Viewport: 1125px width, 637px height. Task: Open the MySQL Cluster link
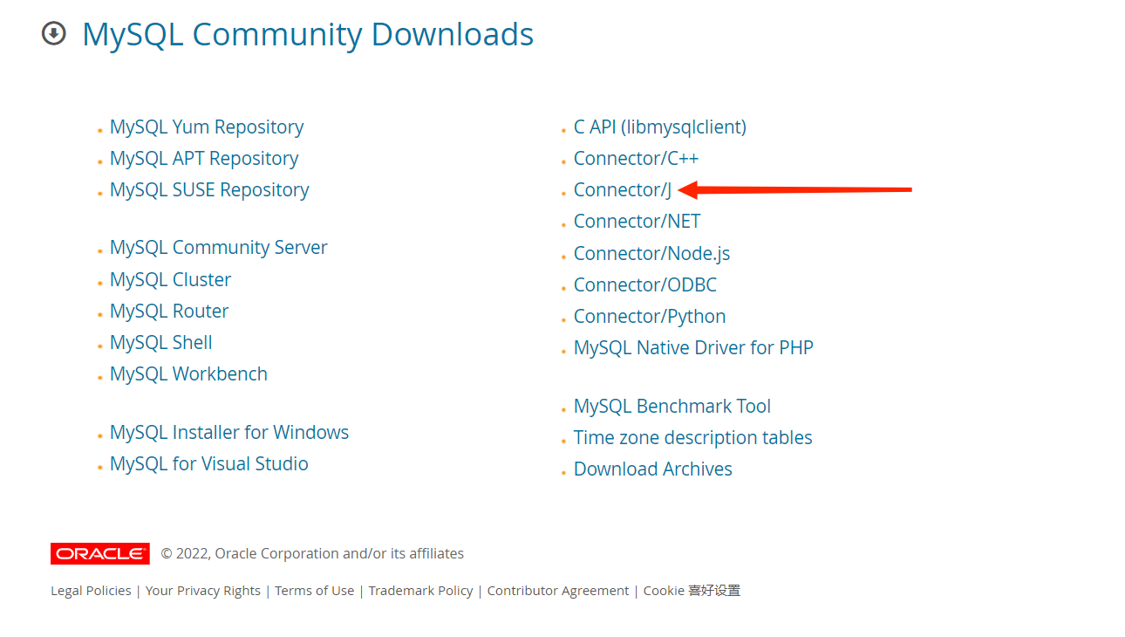pyautogui.click(x=171, y=279)
